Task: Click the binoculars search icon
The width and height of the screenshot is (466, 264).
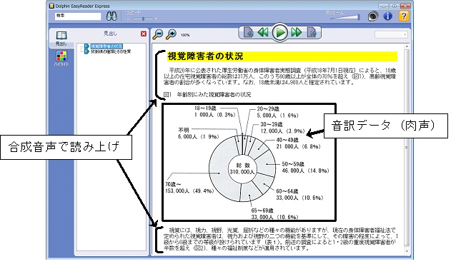Action: 111,16
